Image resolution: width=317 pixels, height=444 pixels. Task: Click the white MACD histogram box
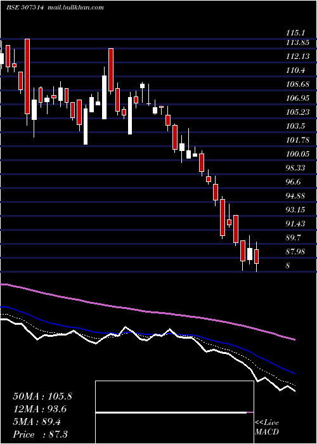(174, 412)
